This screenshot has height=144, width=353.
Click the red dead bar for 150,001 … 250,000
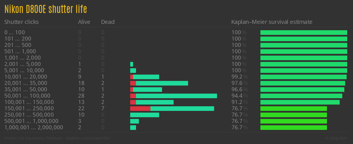(x=140, y=109)
